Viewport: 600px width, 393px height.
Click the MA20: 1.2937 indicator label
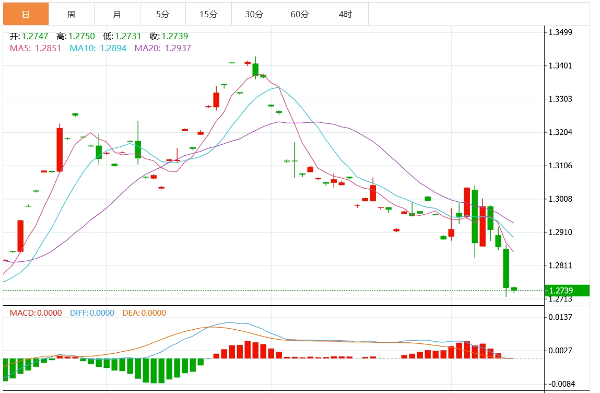tap(162, 48)
